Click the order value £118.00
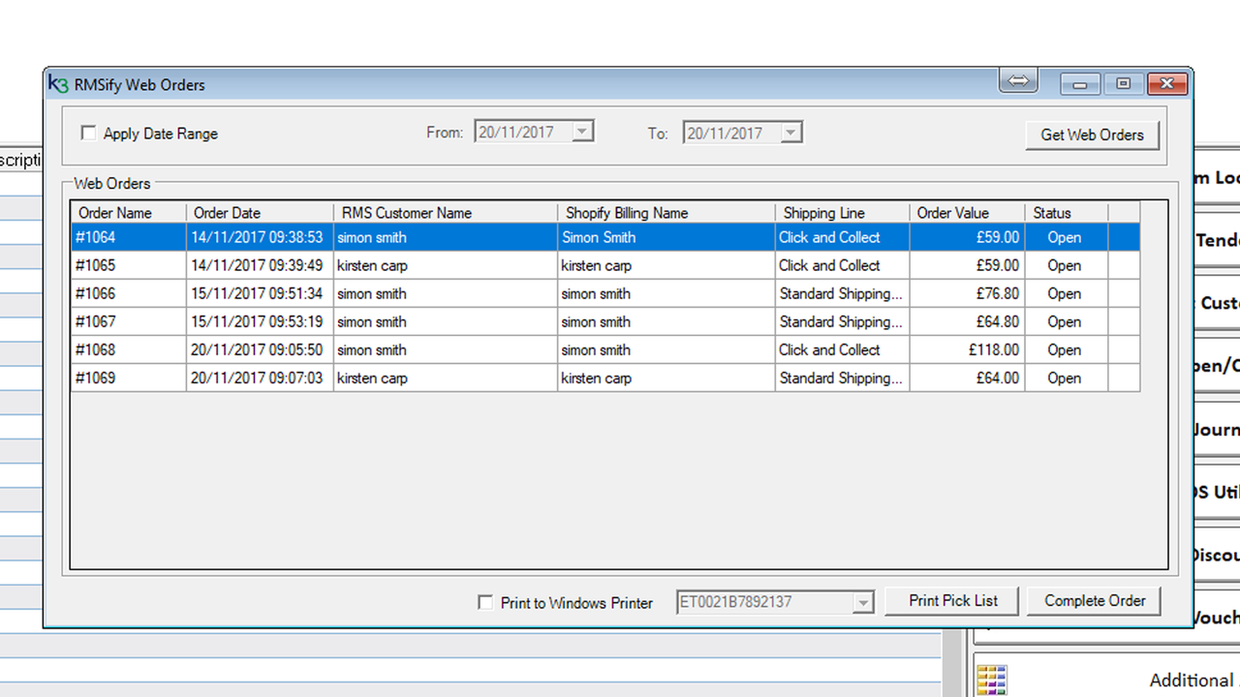The width and height of the screenshot is (1240, 697). pos(994,349)
